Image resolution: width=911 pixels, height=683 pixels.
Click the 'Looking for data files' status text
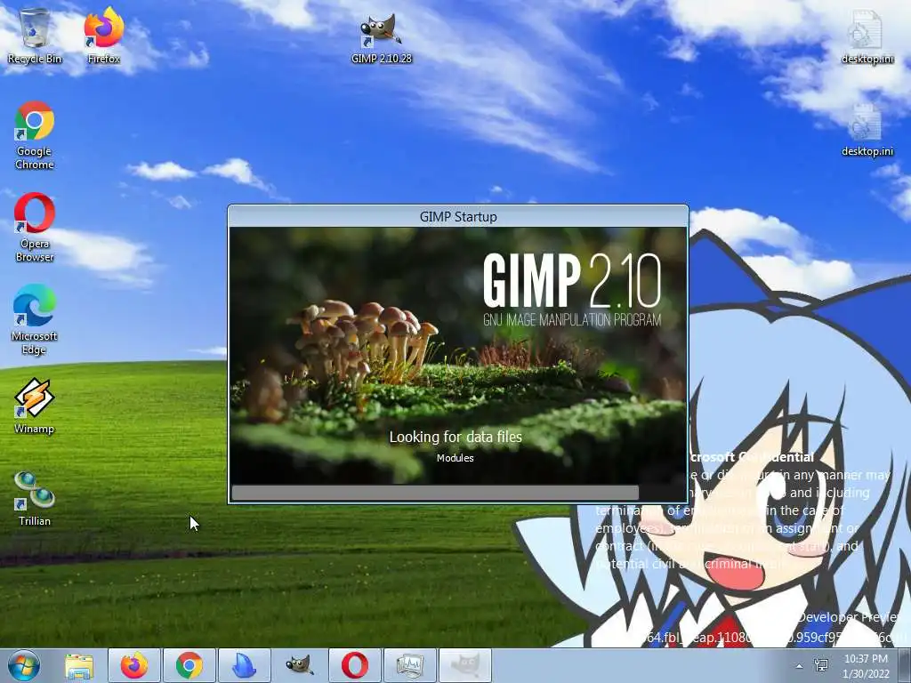455,437
